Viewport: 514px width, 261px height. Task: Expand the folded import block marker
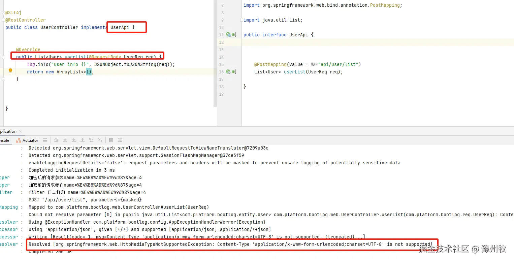pos(241,20)
